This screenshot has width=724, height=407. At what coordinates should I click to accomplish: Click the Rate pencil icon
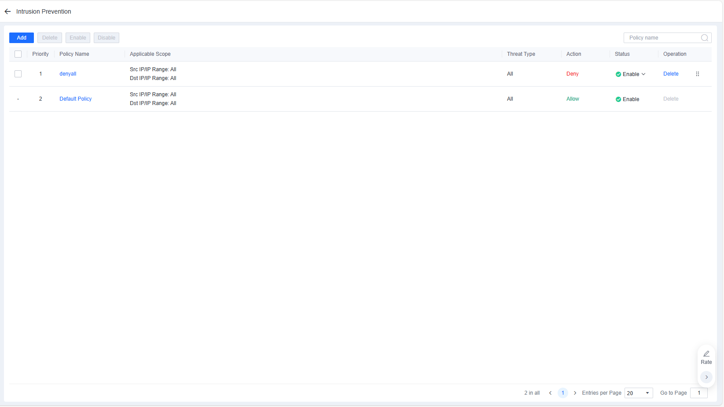point(706,354)
